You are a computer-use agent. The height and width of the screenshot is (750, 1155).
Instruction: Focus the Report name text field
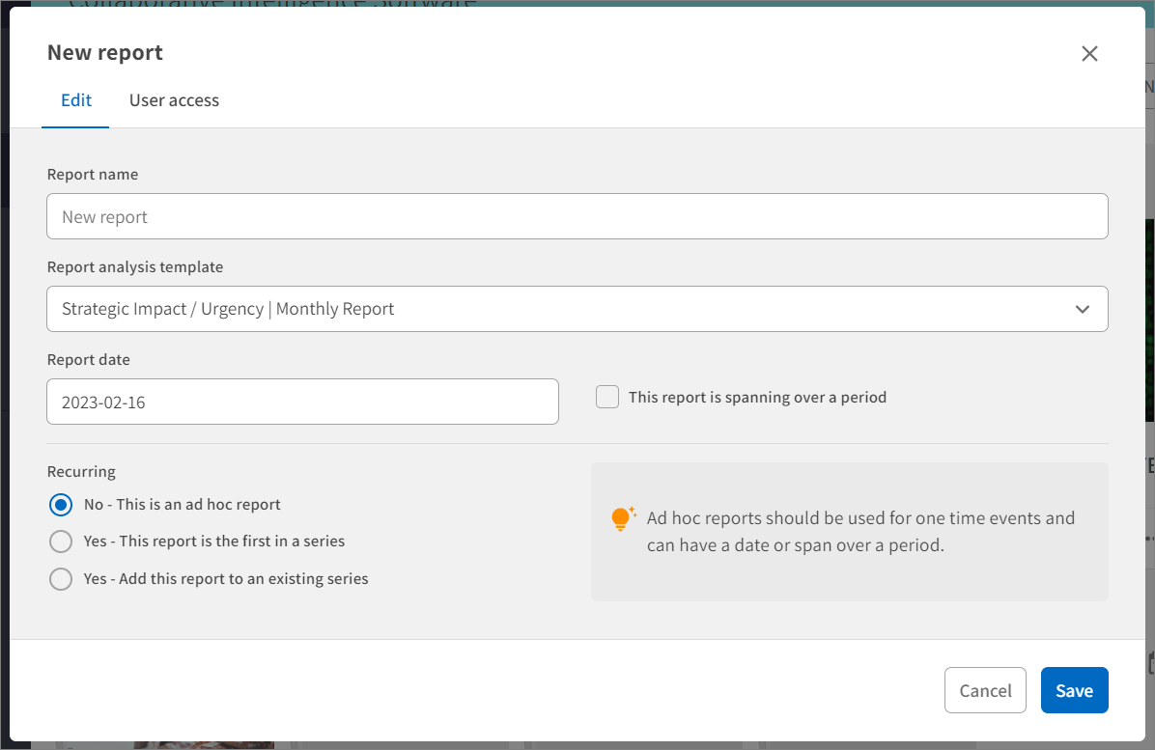[577, 217]
